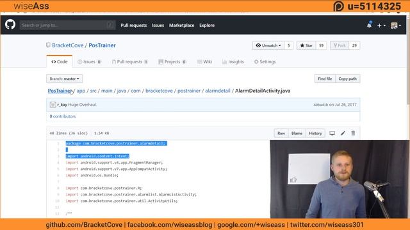Open the Settings tab

click(265, 62)
